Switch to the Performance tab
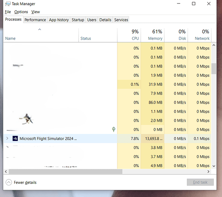The height and width of the screenshot is (197, 222). pos(35,20)
